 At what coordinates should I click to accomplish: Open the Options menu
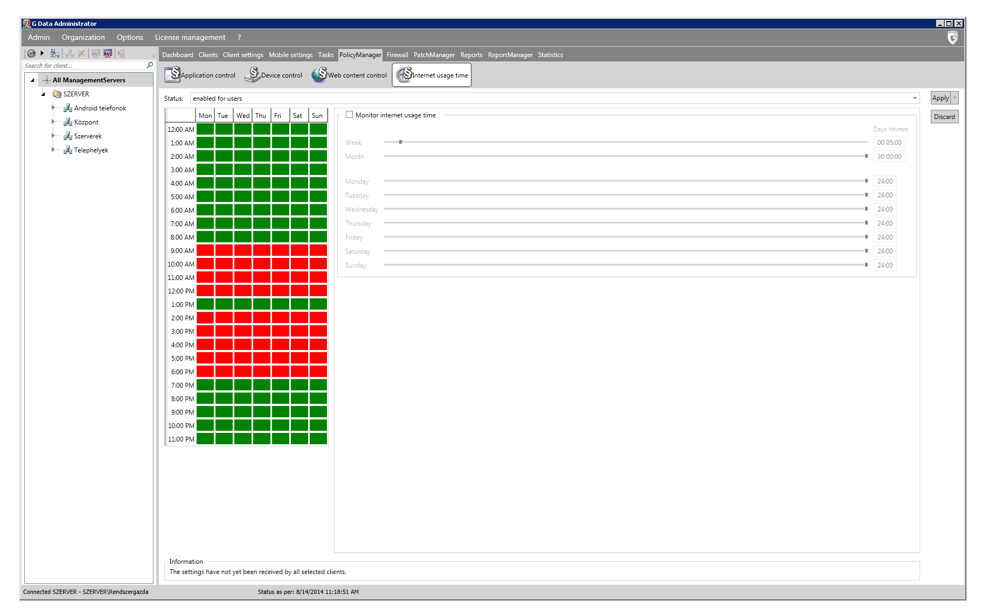tap(130, 37)
